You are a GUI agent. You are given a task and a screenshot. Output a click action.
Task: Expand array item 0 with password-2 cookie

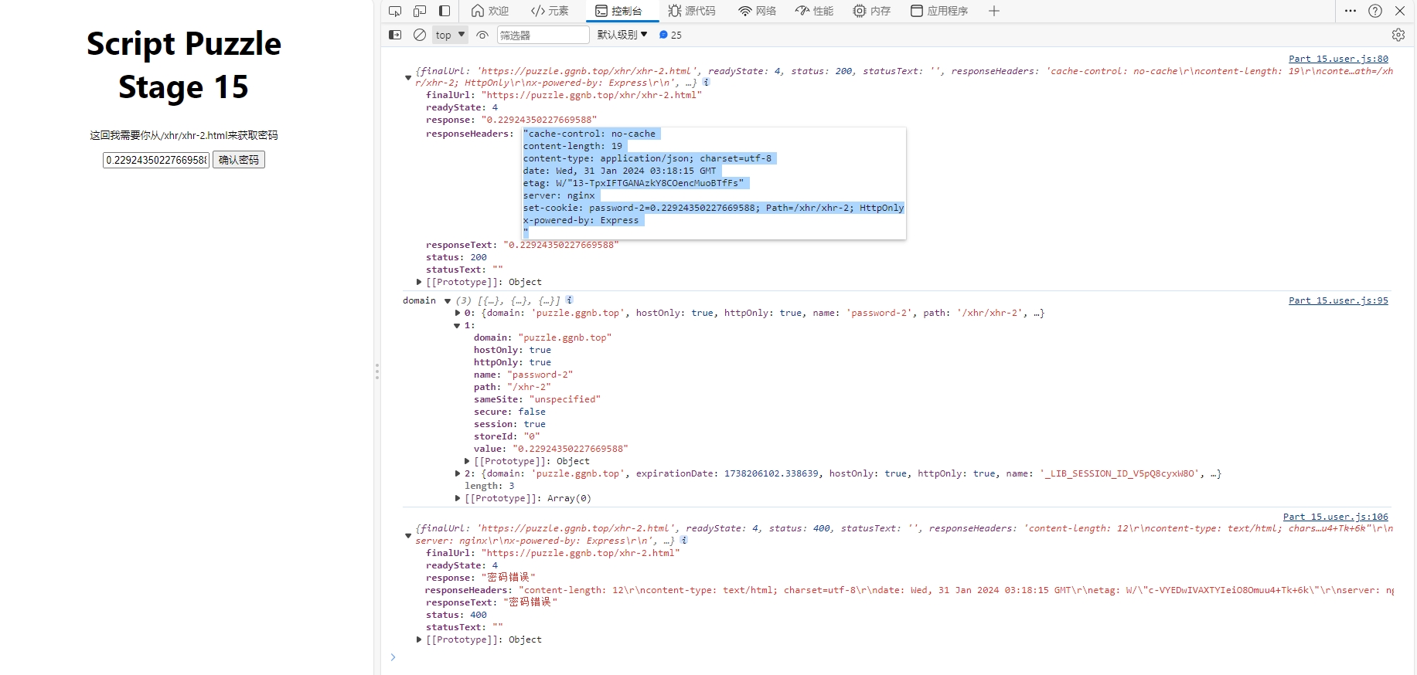458,313
